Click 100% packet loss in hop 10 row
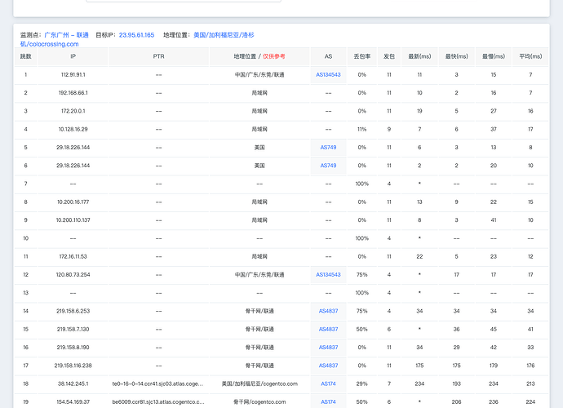Screen dimensions: 563x408 point(362,238)
